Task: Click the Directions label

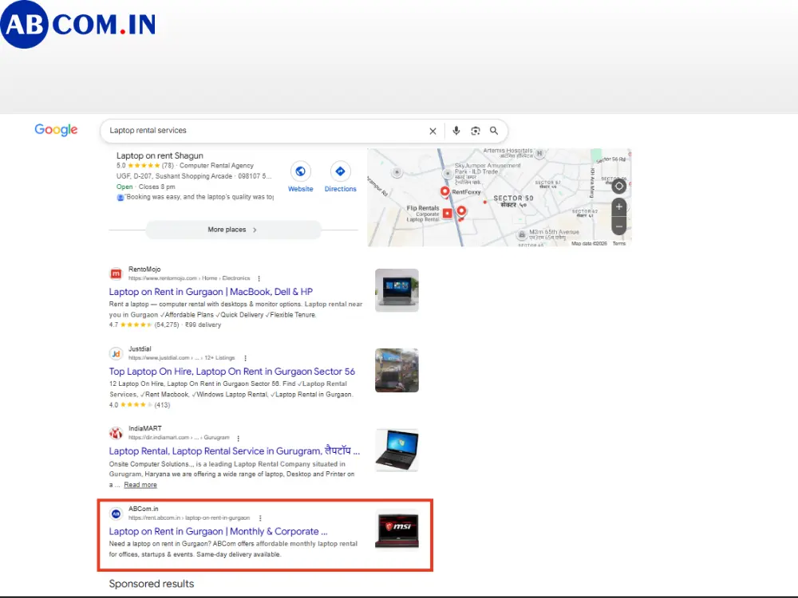Action: pyautogui.click(x=341, y=189)
